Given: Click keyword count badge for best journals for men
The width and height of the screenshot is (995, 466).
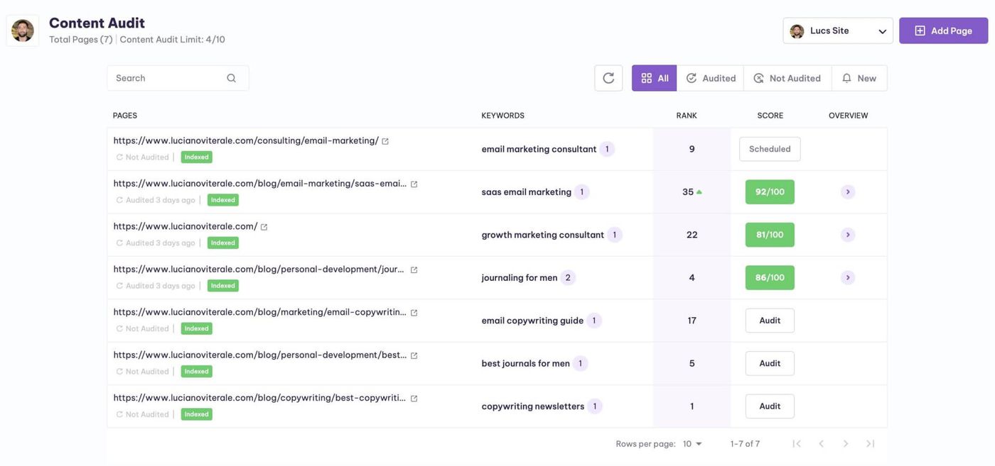Looking at the screenshot, I should [581, 364].
